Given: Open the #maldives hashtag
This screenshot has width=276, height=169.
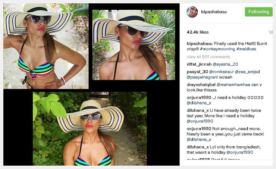Looking at the screenshot, I should [246, 49].
